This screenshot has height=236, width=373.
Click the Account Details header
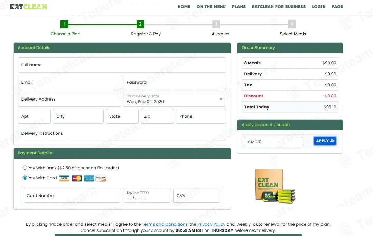(122, 48)
